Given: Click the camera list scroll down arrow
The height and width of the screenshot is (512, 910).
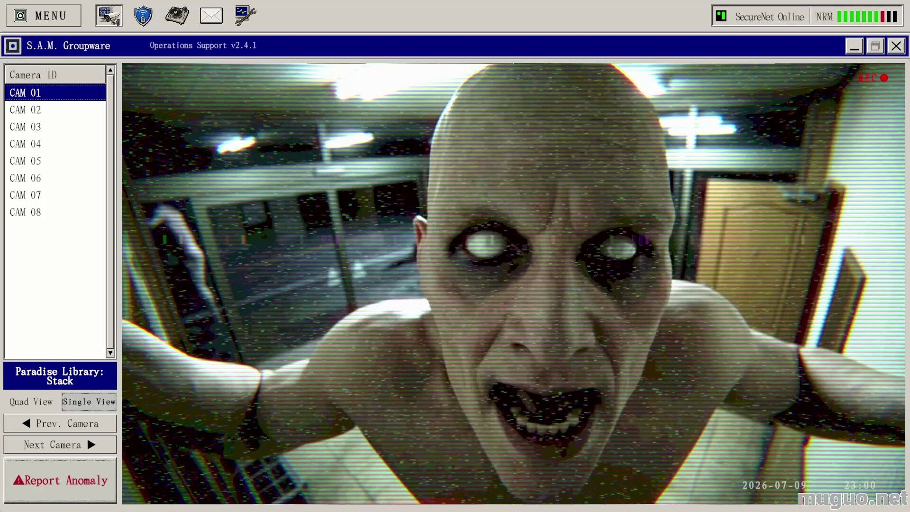Looking at the screenshot, I should point(110,353).
